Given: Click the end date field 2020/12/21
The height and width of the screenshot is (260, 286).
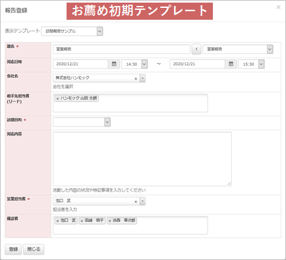Looking at the screenshot, I should pos(198,64).
